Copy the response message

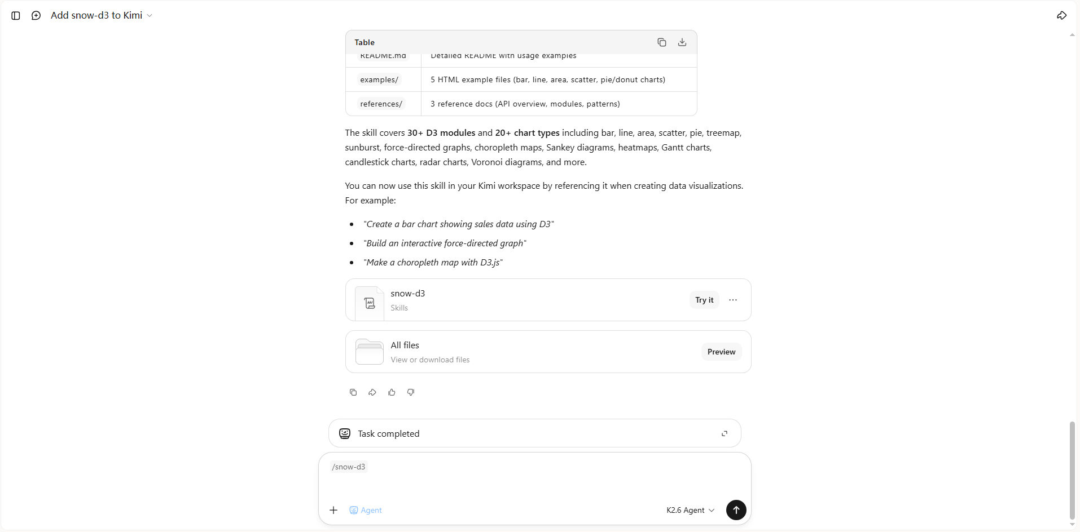pyautogui.click(x=353, y=392)
